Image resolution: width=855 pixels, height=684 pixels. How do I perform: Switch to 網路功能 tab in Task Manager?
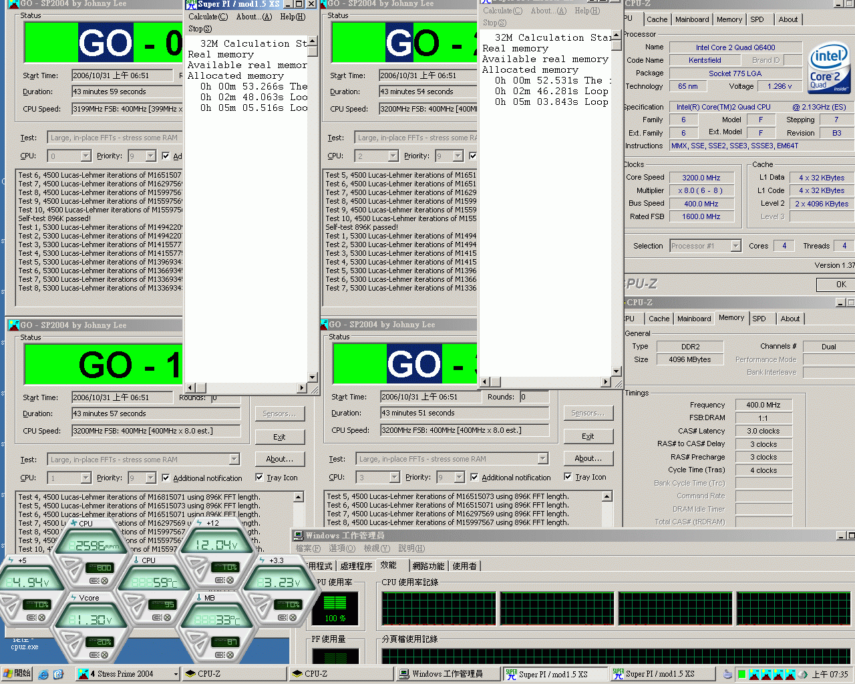coord(428,566)
